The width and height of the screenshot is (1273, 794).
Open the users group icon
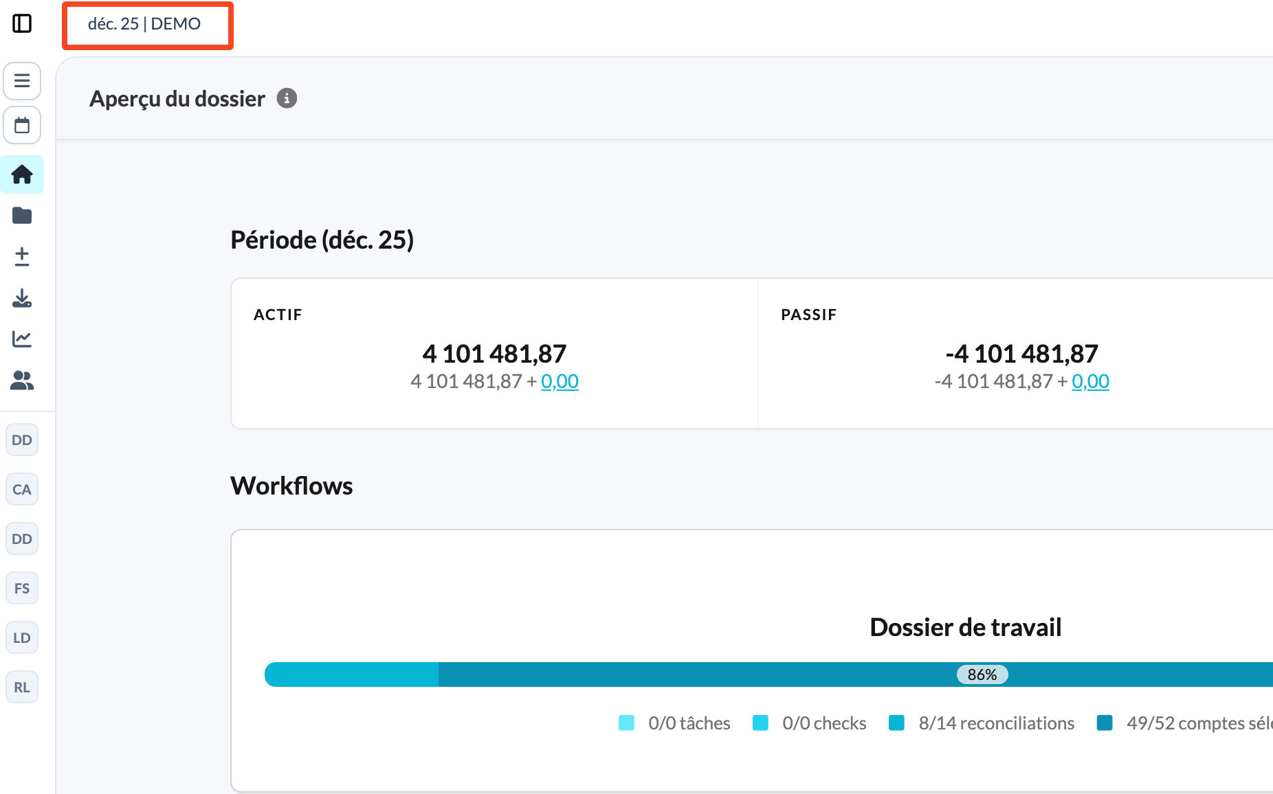tap(22, 381)
